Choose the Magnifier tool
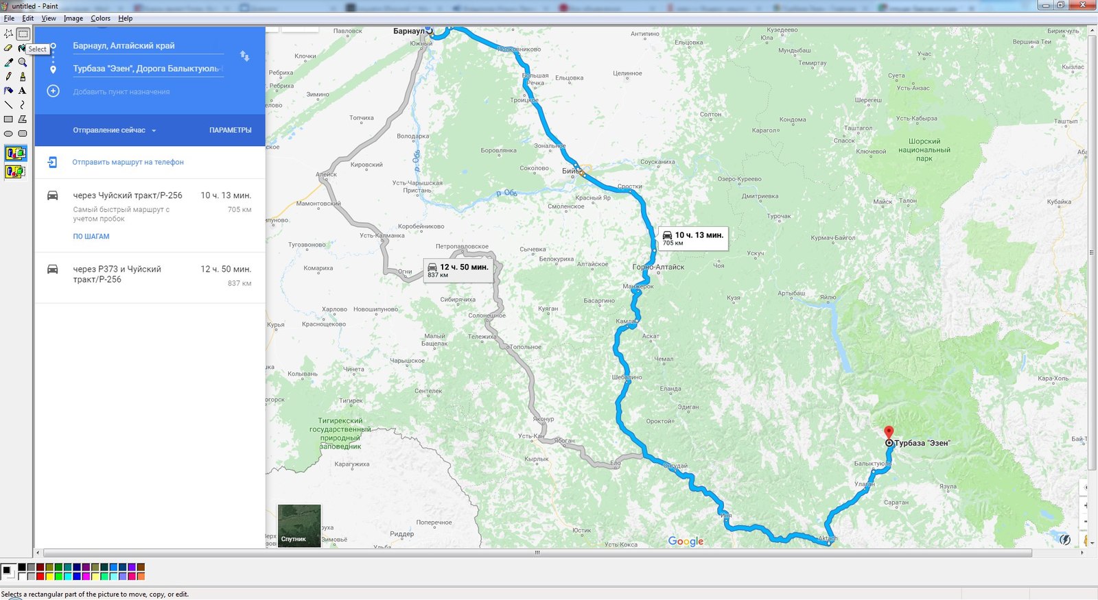This screenshot has height=600, width=1098. (x=23, y=62)
